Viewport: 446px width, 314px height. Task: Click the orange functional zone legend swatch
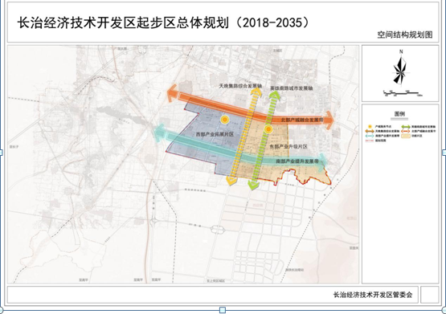406,136
